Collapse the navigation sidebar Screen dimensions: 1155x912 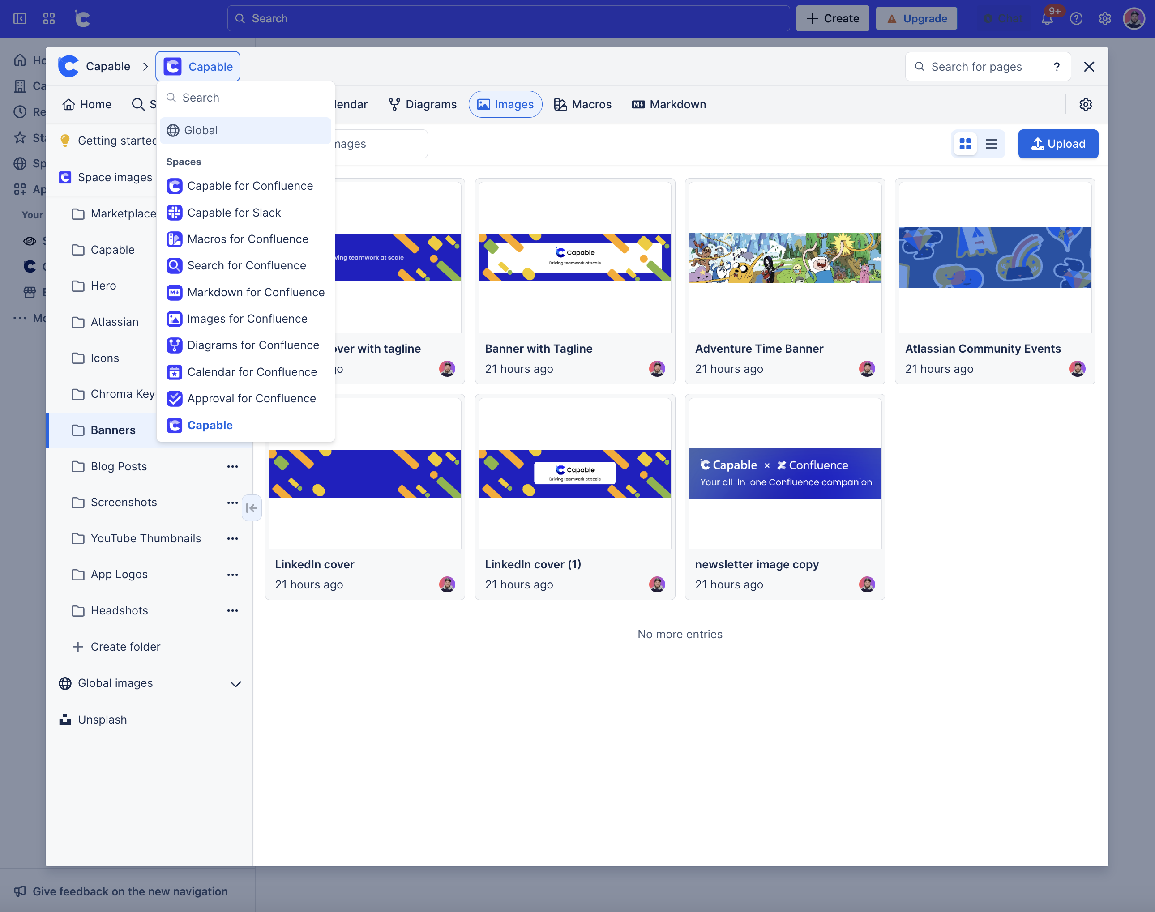(19, 18)
